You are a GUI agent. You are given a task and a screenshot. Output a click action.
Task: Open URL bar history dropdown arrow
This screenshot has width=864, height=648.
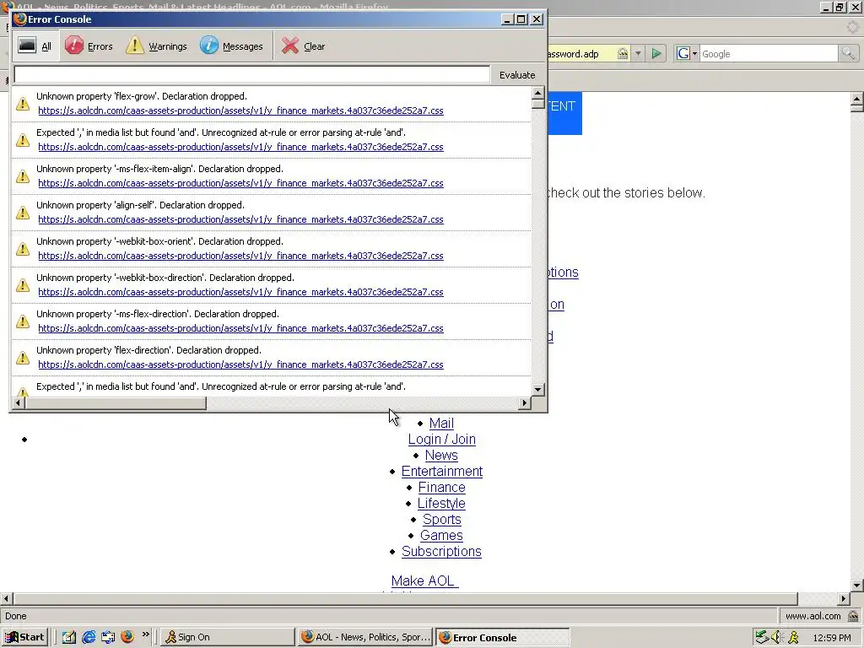638,53
